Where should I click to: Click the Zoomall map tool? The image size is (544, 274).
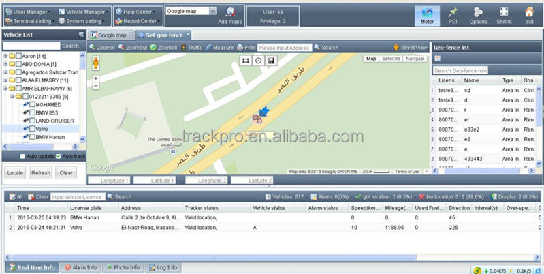[x=163, y=48]
